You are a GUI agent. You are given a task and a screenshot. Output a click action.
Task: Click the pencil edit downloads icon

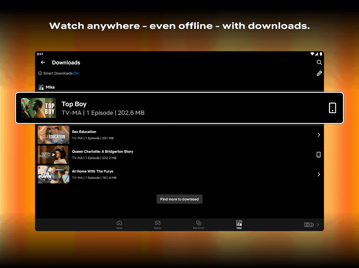319,73
